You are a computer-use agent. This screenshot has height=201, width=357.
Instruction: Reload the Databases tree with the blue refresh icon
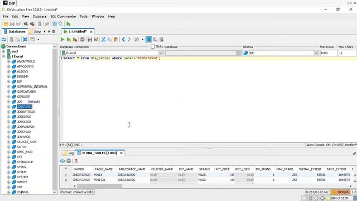4,40
